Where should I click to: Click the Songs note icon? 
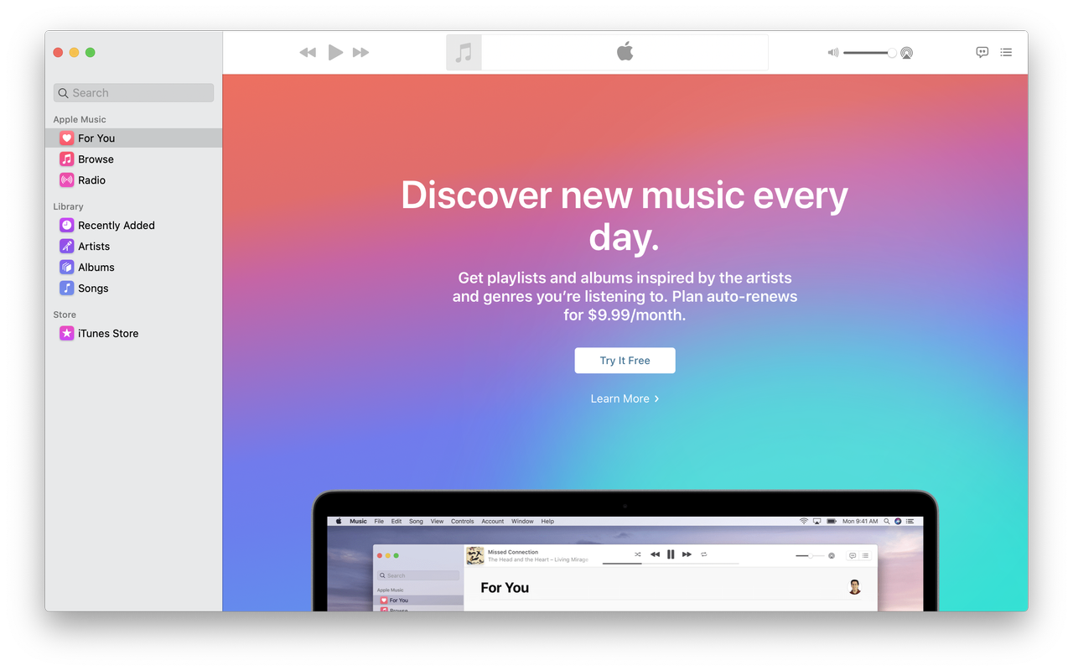[67, 289]
